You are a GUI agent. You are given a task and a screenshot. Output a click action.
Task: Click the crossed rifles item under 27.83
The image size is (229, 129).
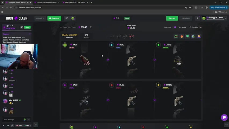coord(85,101)
